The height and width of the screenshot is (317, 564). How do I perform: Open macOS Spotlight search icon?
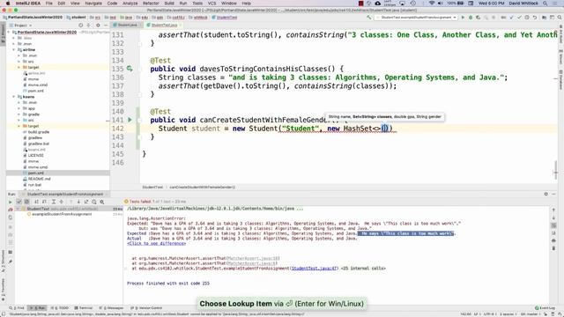[545, 4]
